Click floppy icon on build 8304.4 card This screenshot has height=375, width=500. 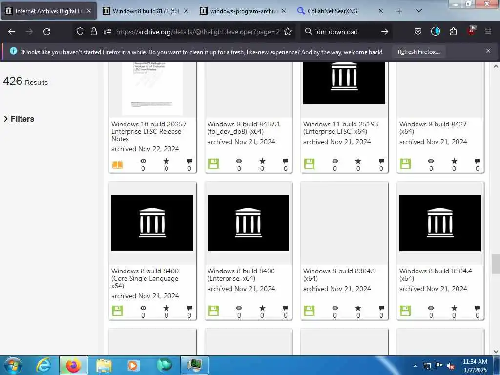[405, 311]
